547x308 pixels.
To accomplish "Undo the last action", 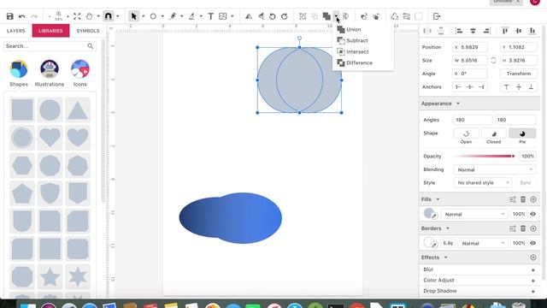I will (x=22, y=16).
